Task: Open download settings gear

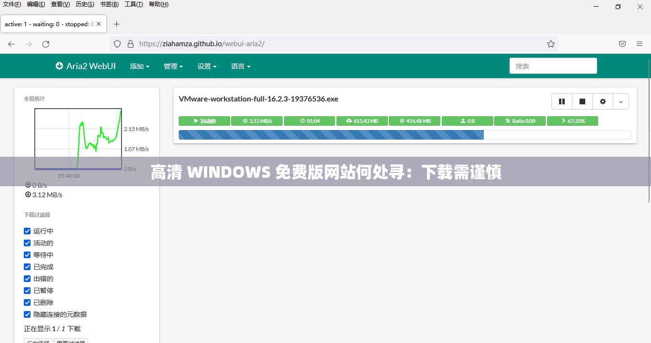Action: point(603,101)
